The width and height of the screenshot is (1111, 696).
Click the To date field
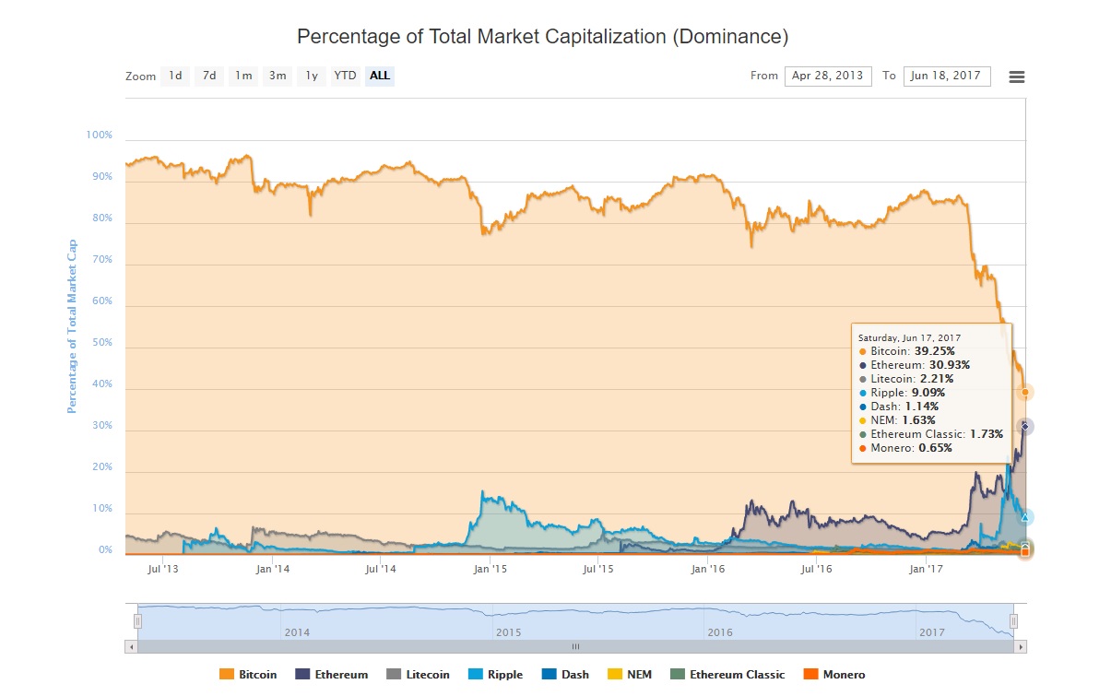point(947,76)
